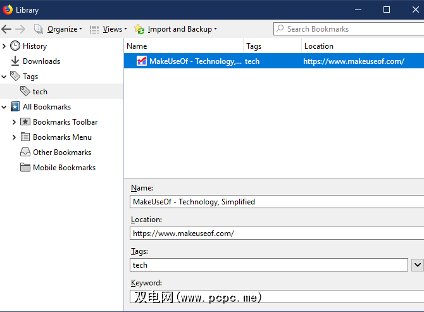Click the Other Bookmarks tray icon
Screen dimensions: 424x312
25,152
